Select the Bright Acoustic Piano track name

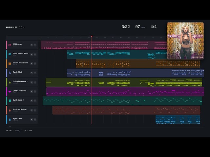pos(20,53)
